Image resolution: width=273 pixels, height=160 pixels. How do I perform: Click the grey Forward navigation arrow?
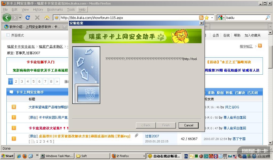click(15, 18)
